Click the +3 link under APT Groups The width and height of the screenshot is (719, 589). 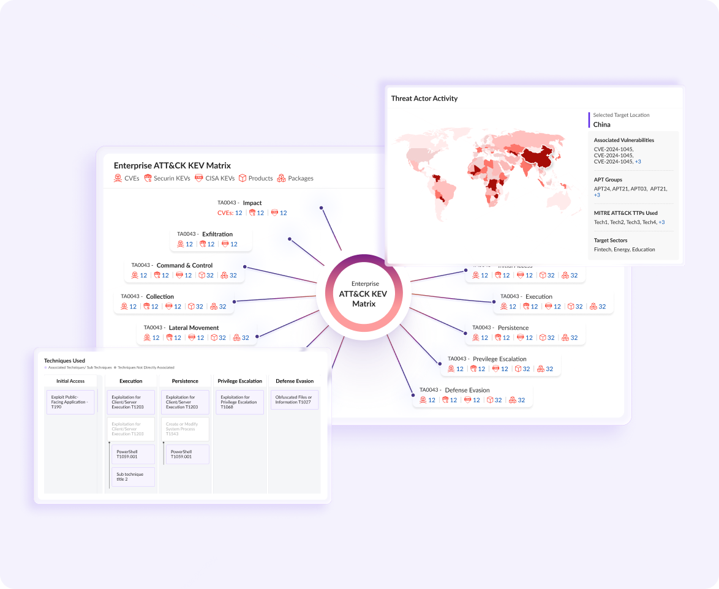click(597, 195)
